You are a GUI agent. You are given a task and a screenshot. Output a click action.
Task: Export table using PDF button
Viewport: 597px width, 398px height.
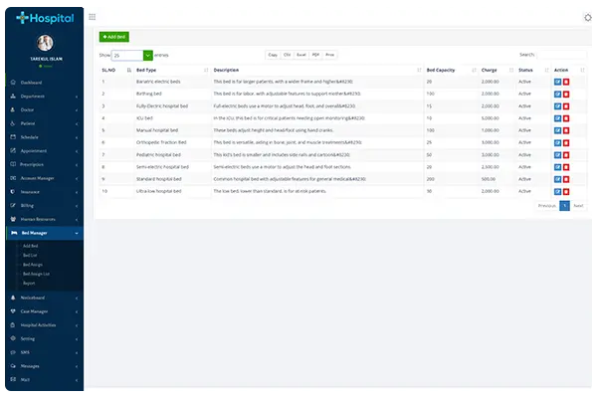[315, 55]
